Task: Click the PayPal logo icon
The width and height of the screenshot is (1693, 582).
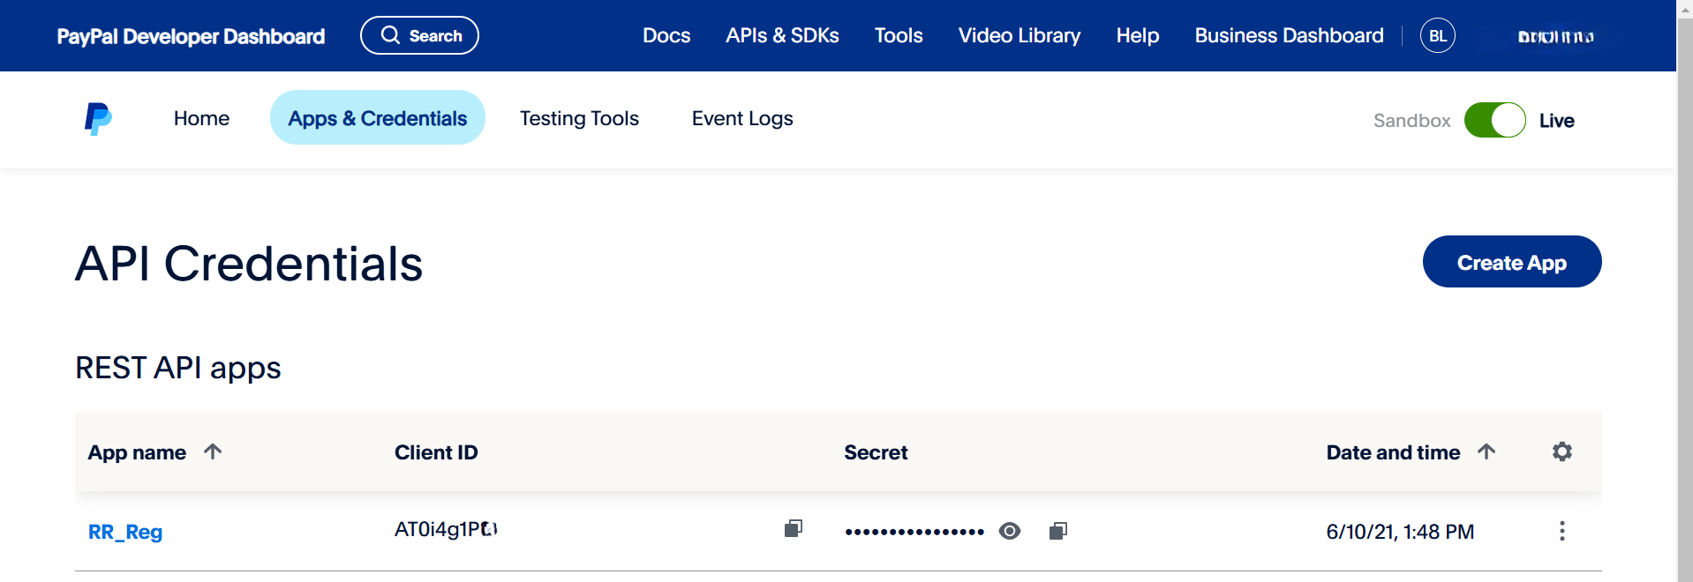Action: tap(98, 119)
